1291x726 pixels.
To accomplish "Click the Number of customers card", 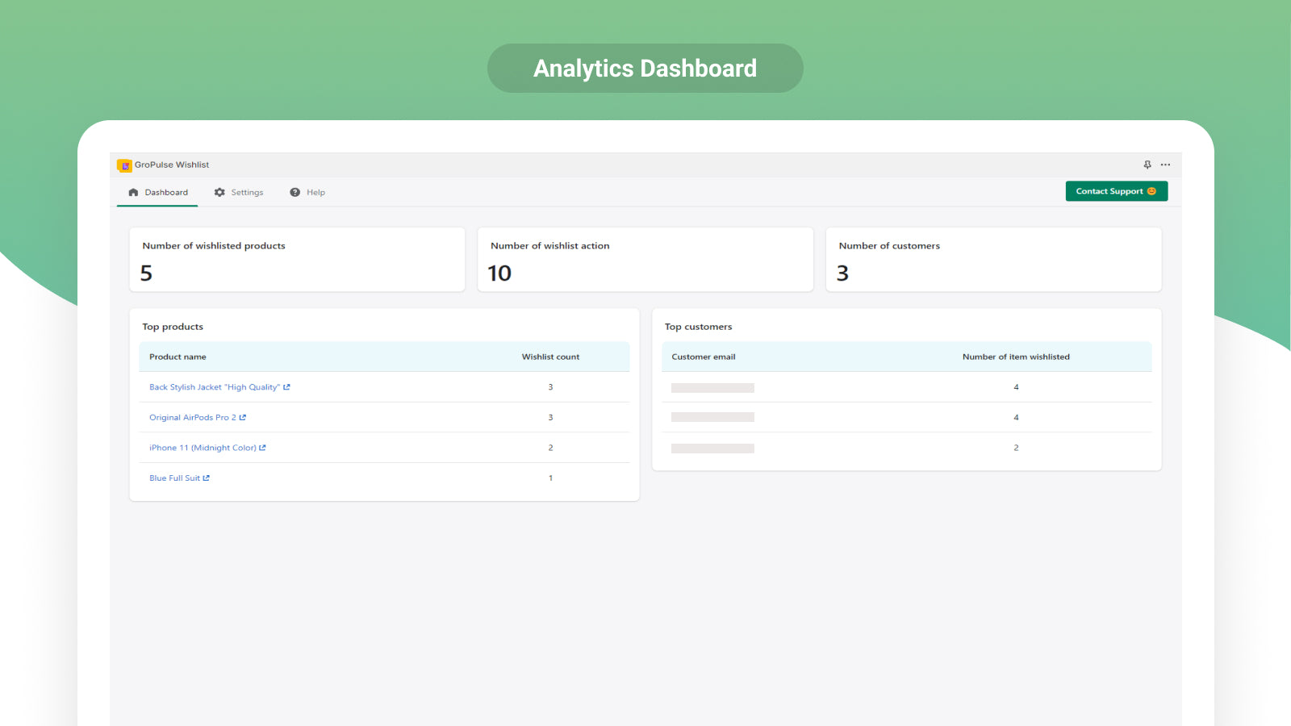I will [x=993, y=260].
